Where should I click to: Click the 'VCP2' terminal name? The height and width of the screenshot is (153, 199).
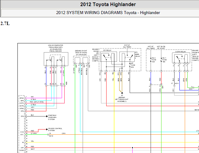click(22, 104)
